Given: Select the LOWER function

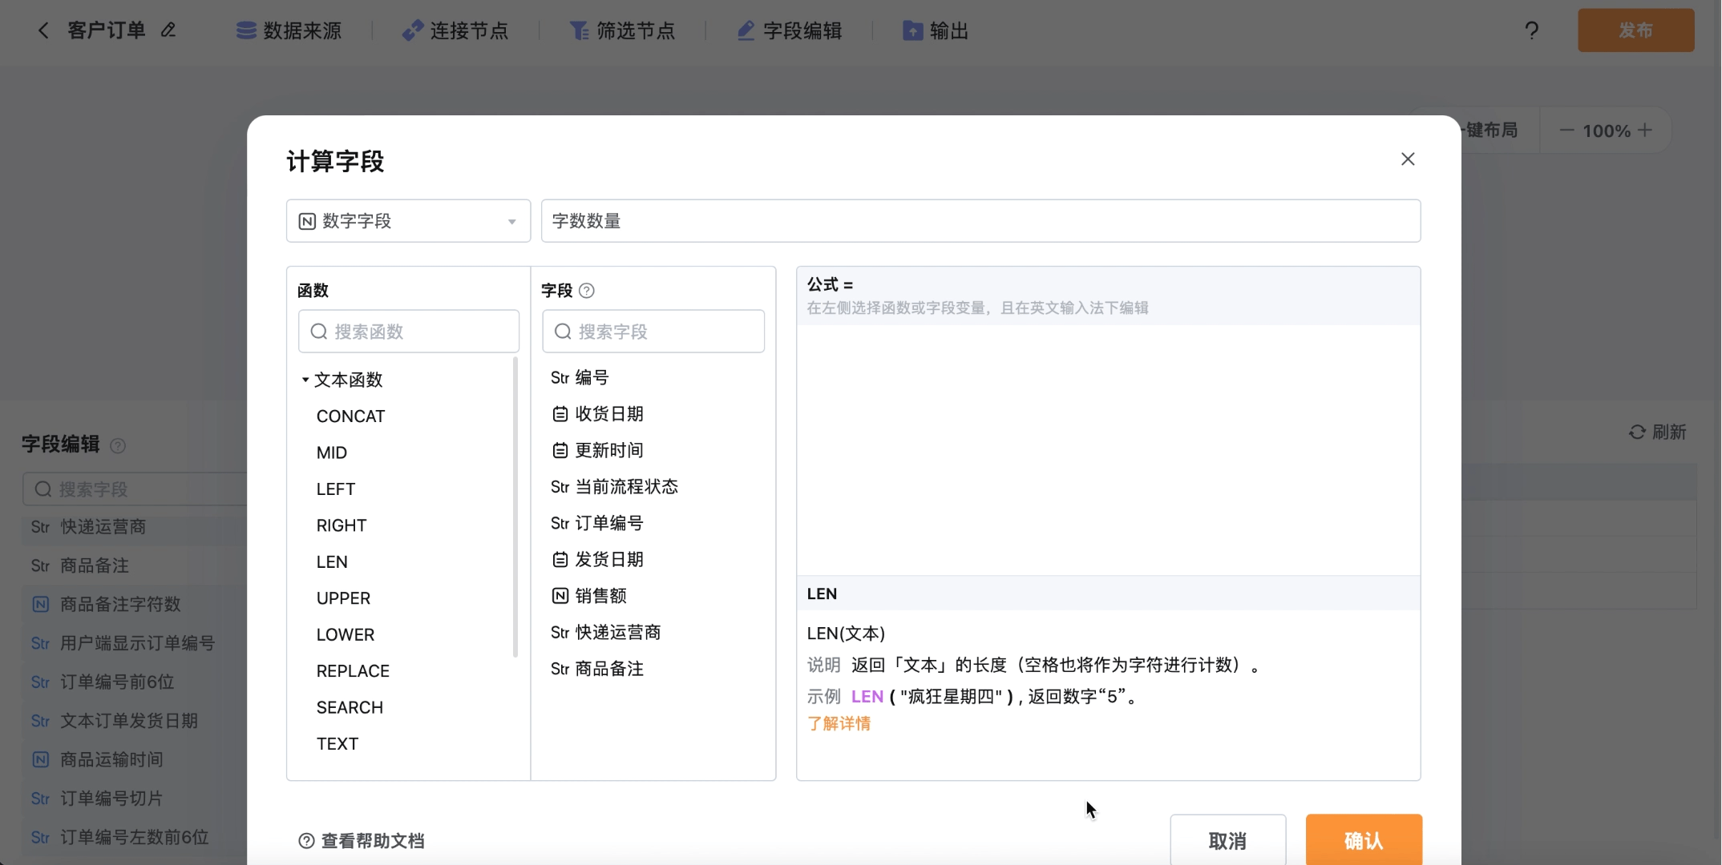Looking at the screenshot, I should pyautogui.click(x=346, y=635).
